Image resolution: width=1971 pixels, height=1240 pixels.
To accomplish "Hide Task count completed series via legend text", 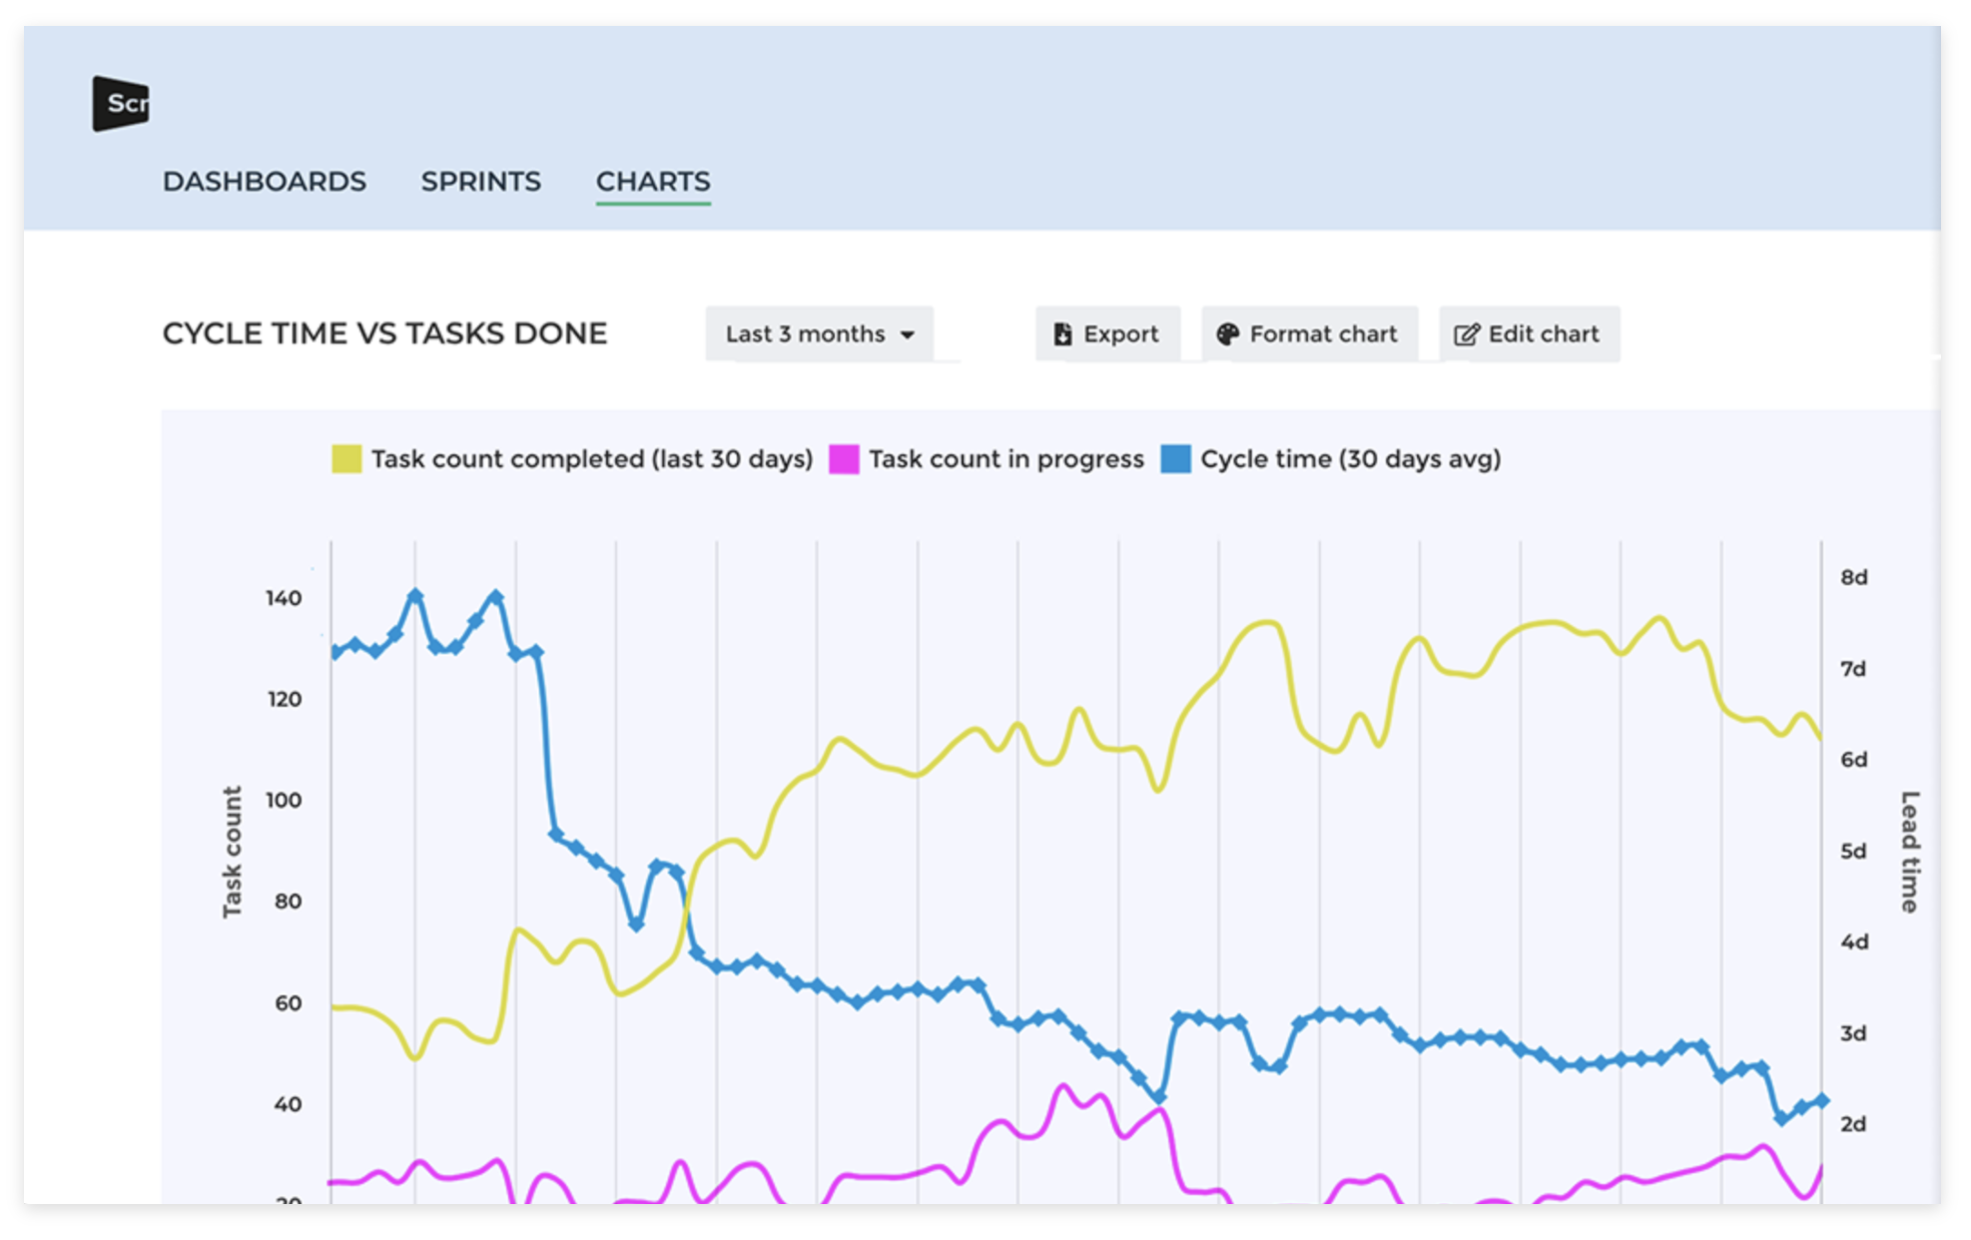I will [591, 459].
